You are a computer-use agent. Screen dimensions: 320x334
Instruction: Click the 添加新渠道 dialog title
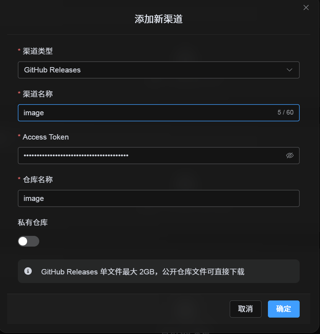[x=159, y=19]
